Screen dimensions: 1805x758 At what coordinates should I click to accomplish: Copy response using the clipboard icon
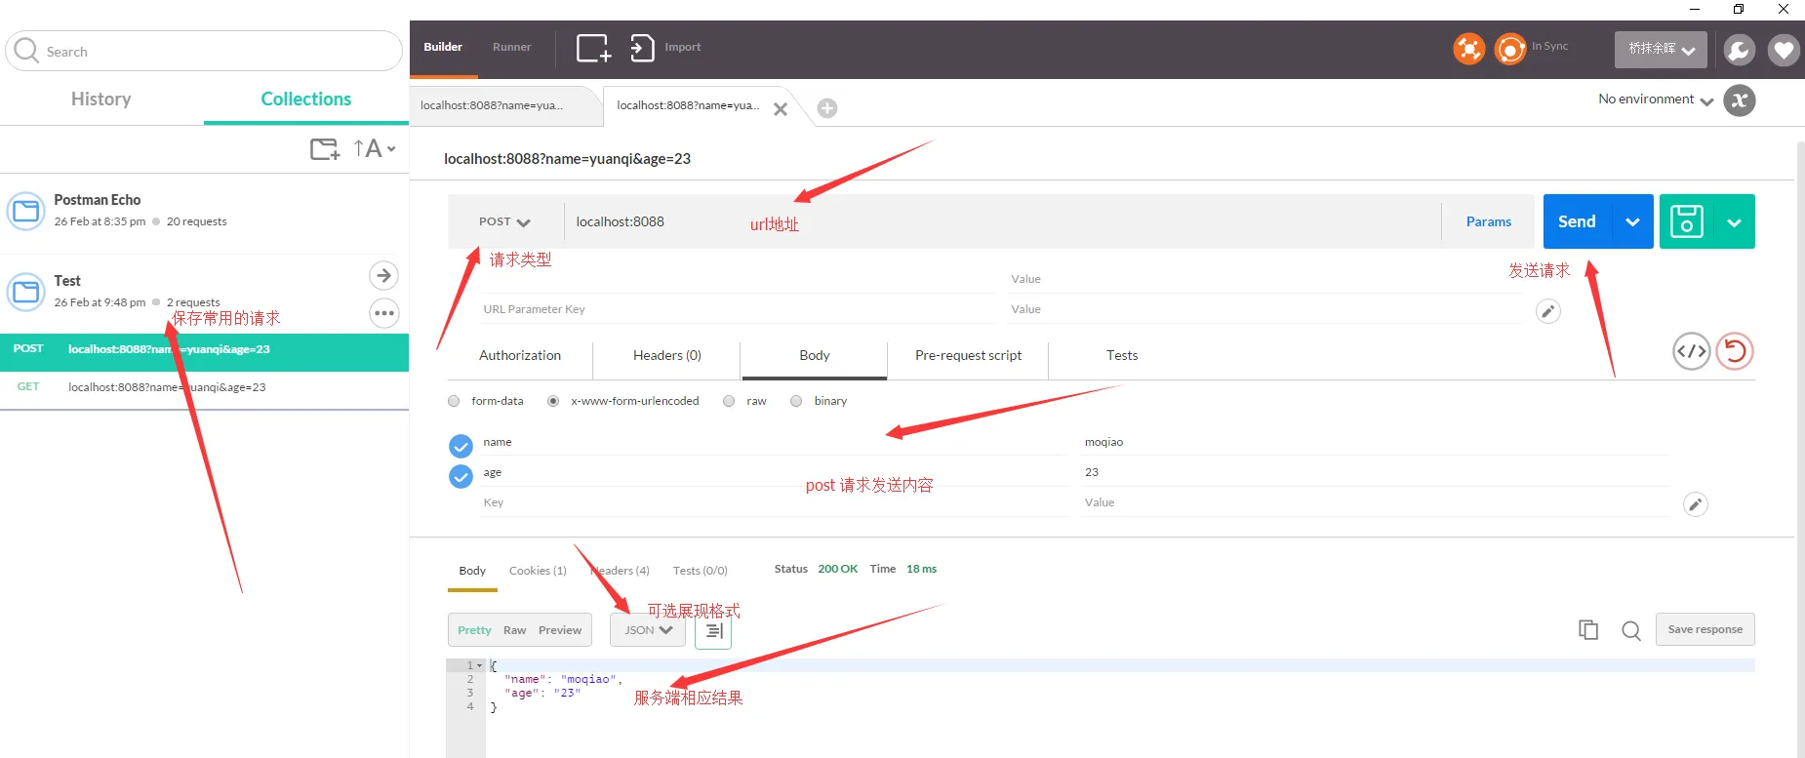click(1588, 630)
